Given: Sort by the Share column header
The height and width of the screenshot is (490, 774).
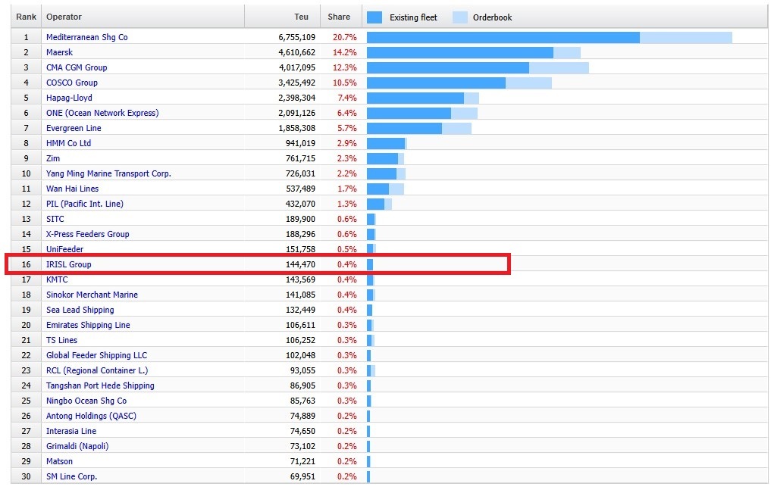Looking at the screenshot, I should (339, 17).
